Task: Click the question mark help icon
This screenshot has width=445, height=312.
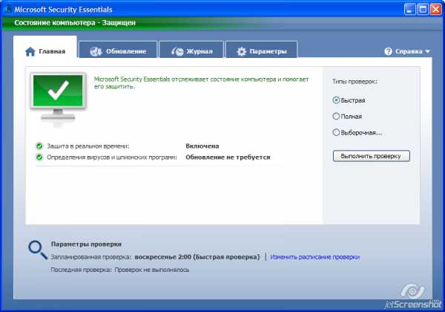Action: click(x=388, y=51)
